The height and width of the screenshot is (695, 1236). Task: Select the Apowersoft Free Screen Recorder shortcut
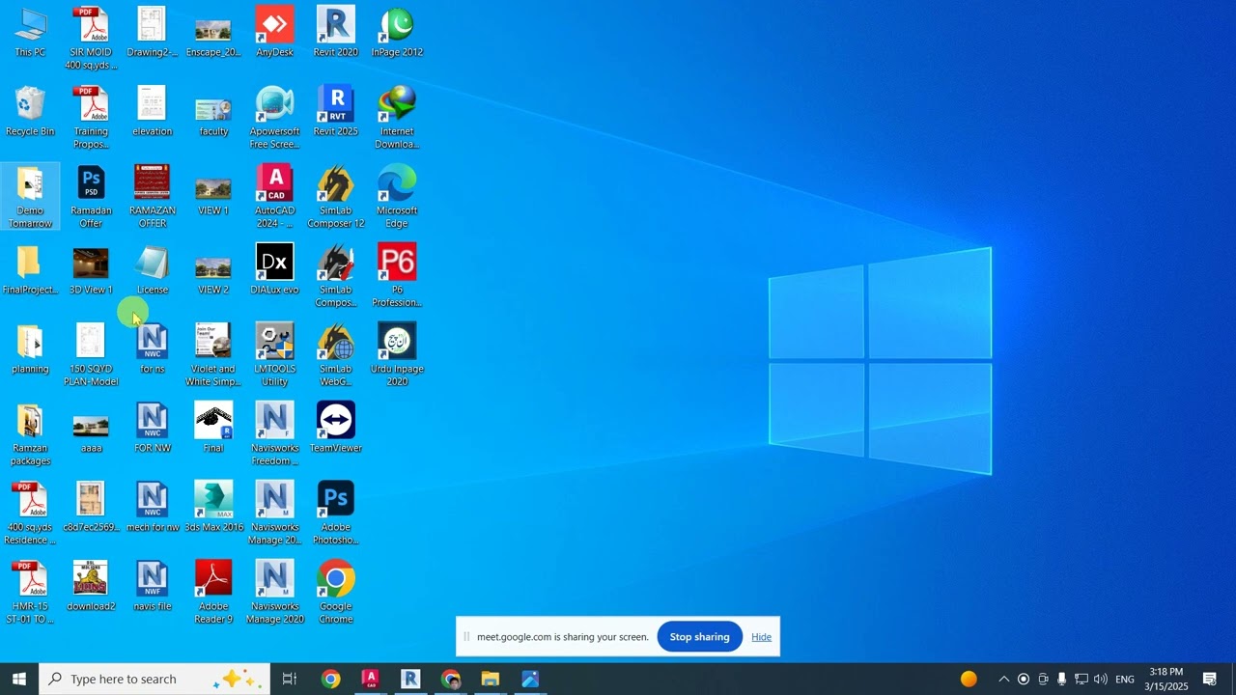[274, 118]
